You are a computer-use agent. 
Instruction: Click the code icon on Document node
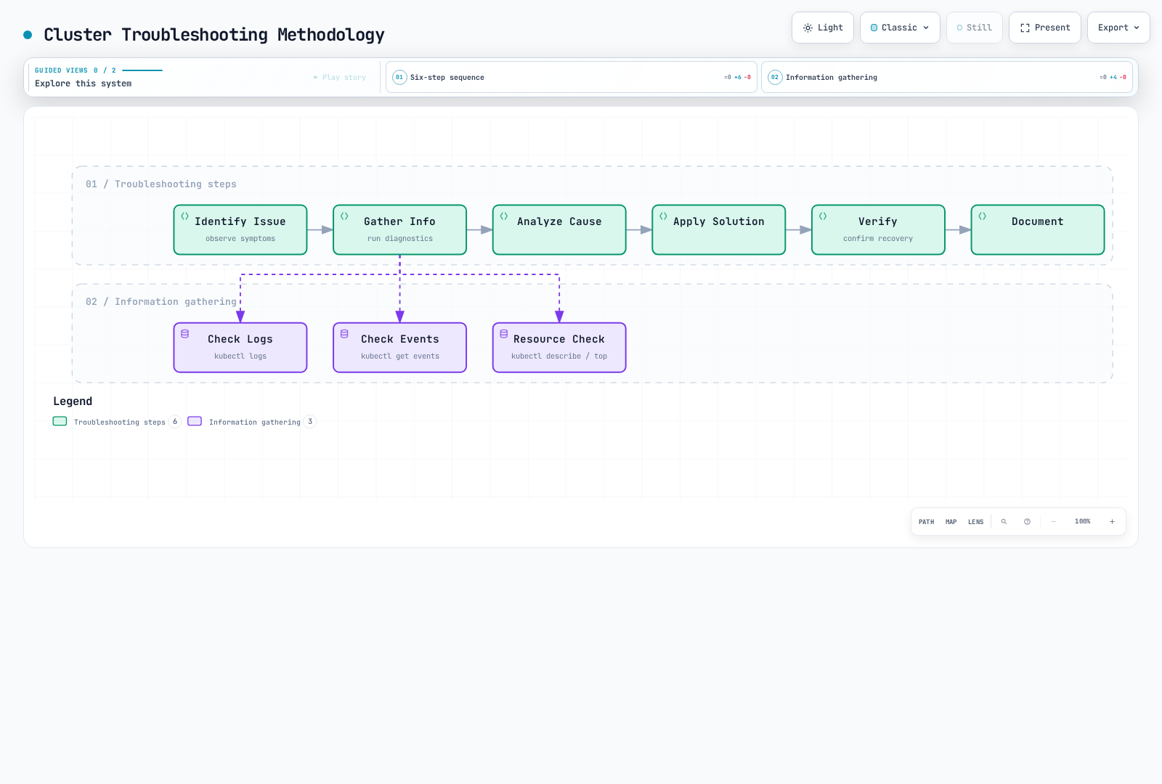tap(982, 216)
